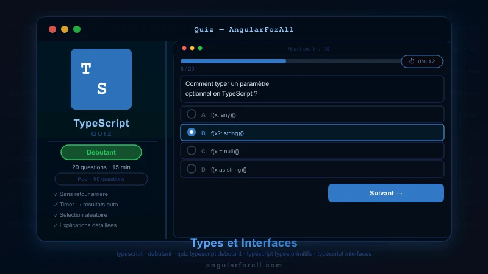Click the answer text f(x: any){}

[223, 115]
